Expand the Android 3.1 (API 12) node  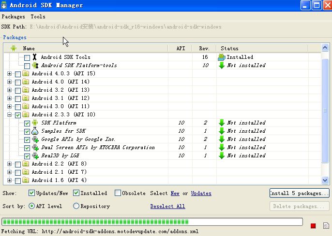pyautogui.click(x=9, y=98)
